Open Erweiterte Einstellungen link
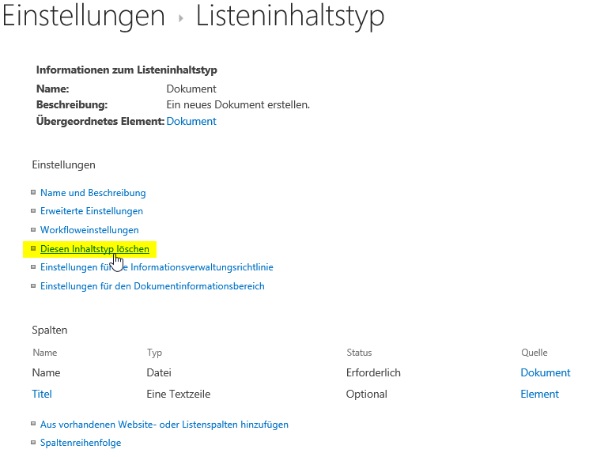Viewport: 593px width, 457px height. (x=92, y=211)
